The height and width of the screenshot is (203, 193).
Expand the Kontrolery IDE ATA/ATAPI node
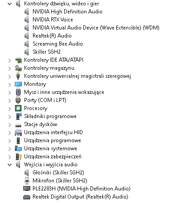click(x=10, y=60)
